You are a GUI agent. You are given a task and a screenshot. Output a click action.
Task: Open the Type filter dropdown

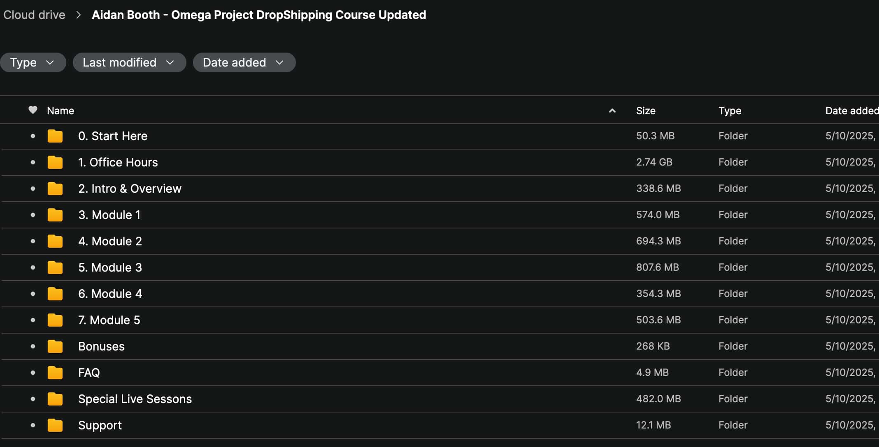coord(33,62)
